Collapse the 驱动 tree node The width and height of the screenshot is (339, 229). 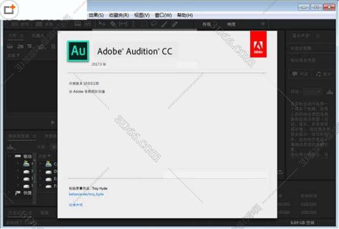click(10, 156)
